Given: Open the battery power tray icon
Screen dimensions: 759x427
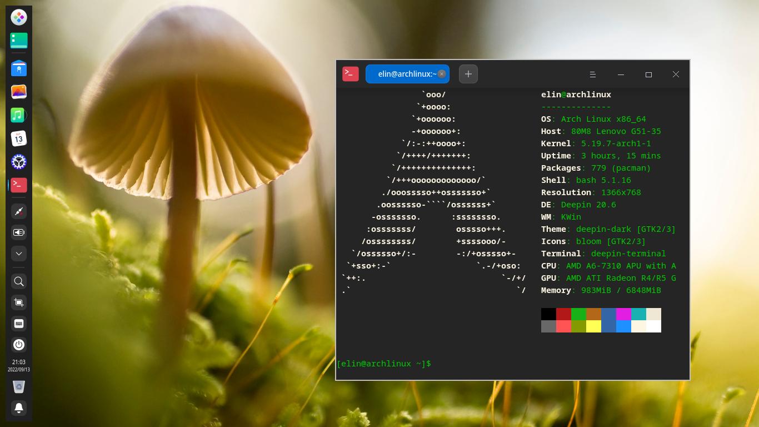Looking at the screenshot, I should tap(19, 232).
